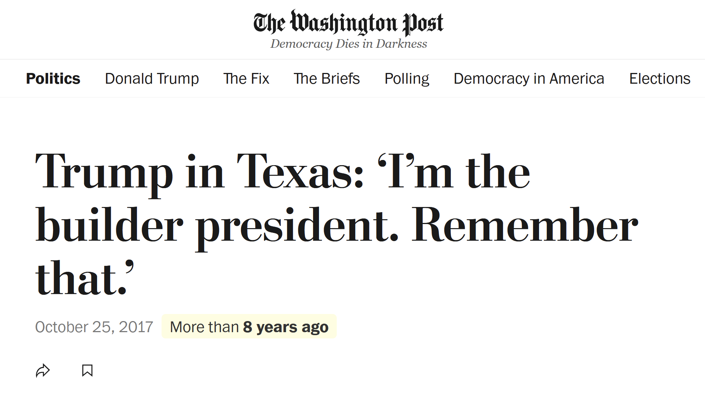Click the "Democracy Dies in Darkness" tagline
Viewport: 705px width, 404px height.
[x=349, y=44]
